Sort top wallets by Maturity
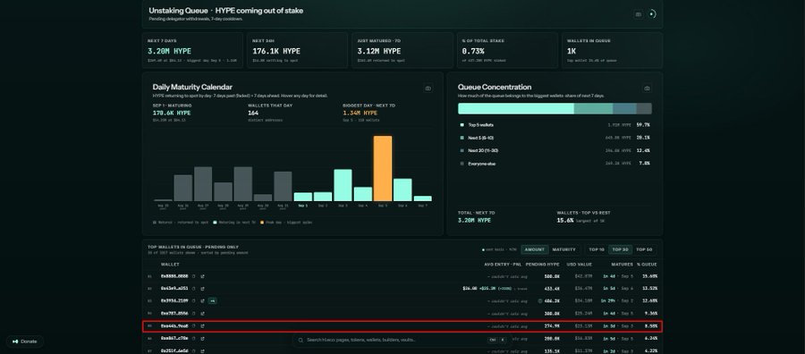 [x=563, y=249]
